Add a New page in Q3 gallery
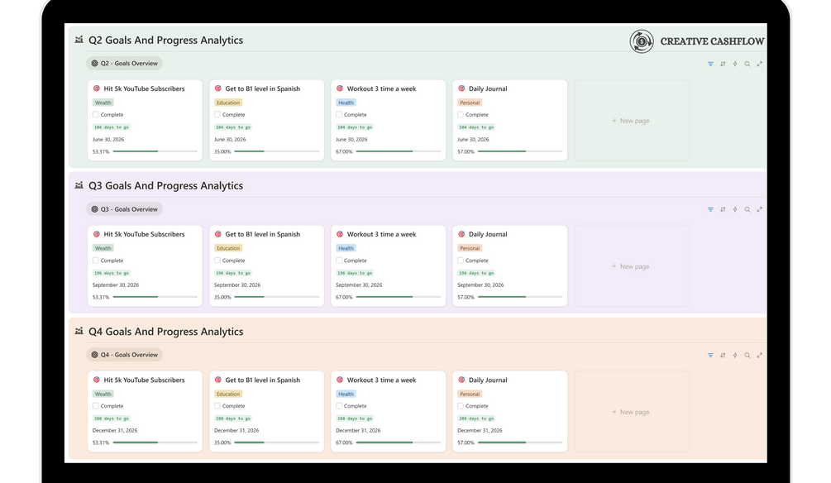Viewport: 831px width, 483px height. (x=631, y=266)
